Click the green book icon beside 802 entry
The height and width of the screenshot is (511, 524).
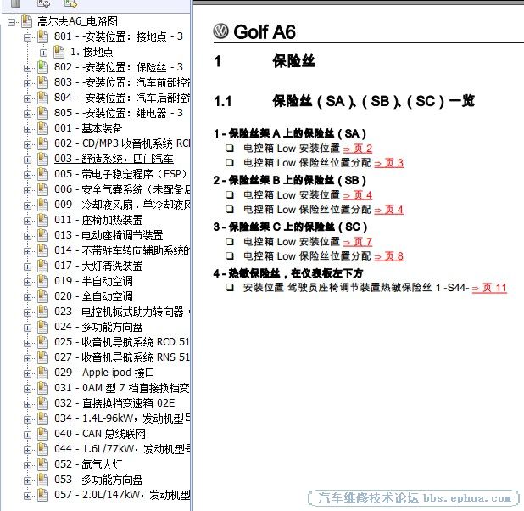point(42,67)
